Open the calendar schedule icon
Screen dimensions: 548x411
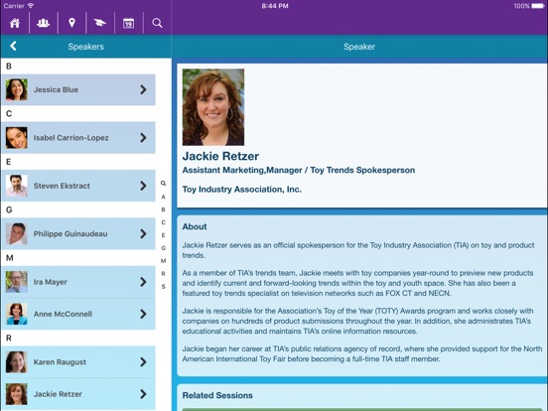(129, 23)
